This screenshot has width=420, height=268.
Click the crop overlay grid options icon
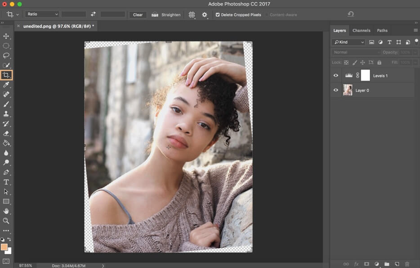coord(192,14)
